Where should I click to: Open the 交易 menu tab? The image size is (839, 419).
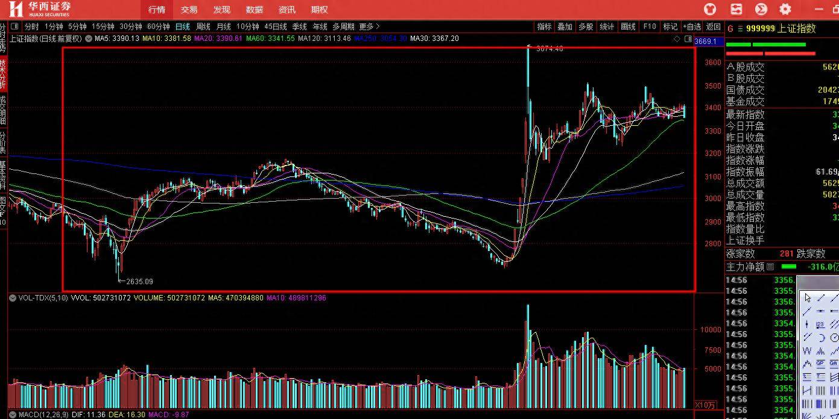tap(189, 10)
